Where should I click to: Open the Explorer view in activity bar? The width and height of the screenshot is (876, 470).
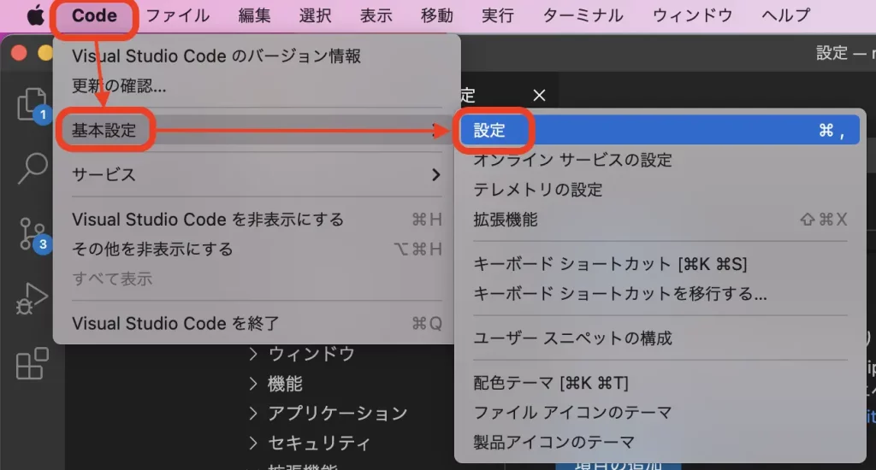[32, 103]
